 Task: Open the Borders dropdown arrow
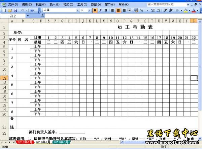click(181, 10)
